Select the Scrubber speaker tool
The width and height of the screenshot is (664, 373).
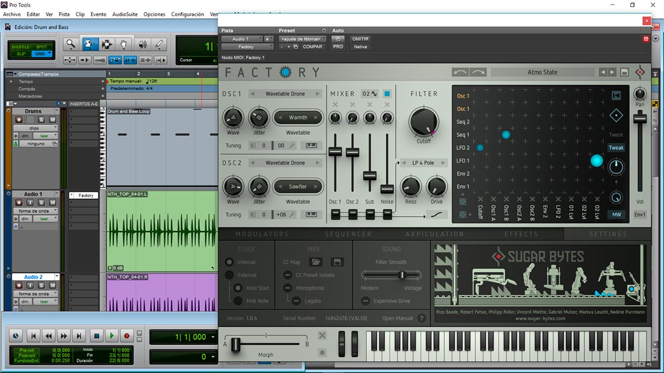(x=142, y=44)
